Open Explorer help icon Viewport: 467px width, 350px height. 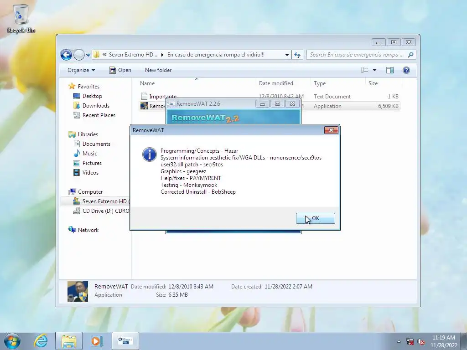(x=406, y=70)
